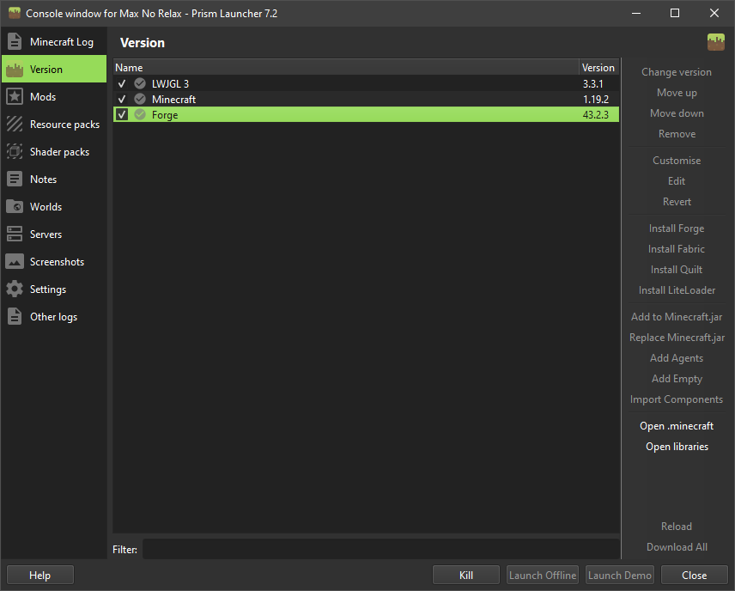Click the status circle icon beside Minecraft
Viewport: 735px width, 591px height.
point(140,99)
